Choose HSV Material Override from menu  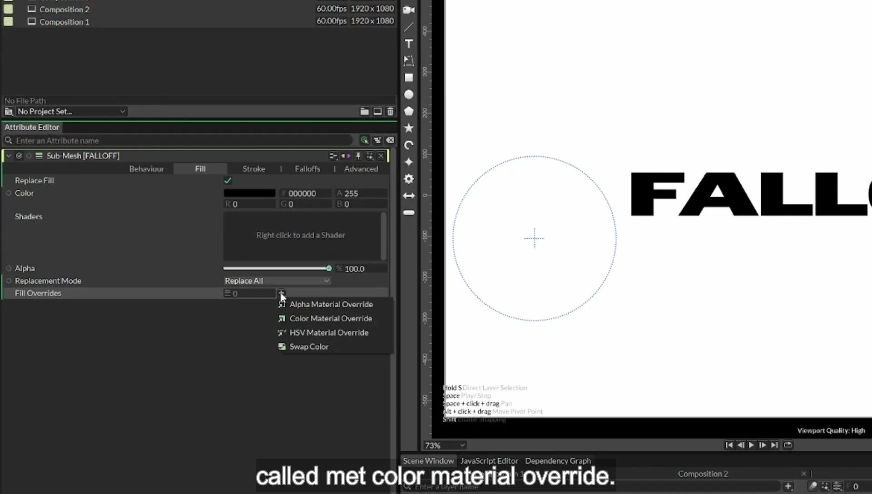click(329, 332)
